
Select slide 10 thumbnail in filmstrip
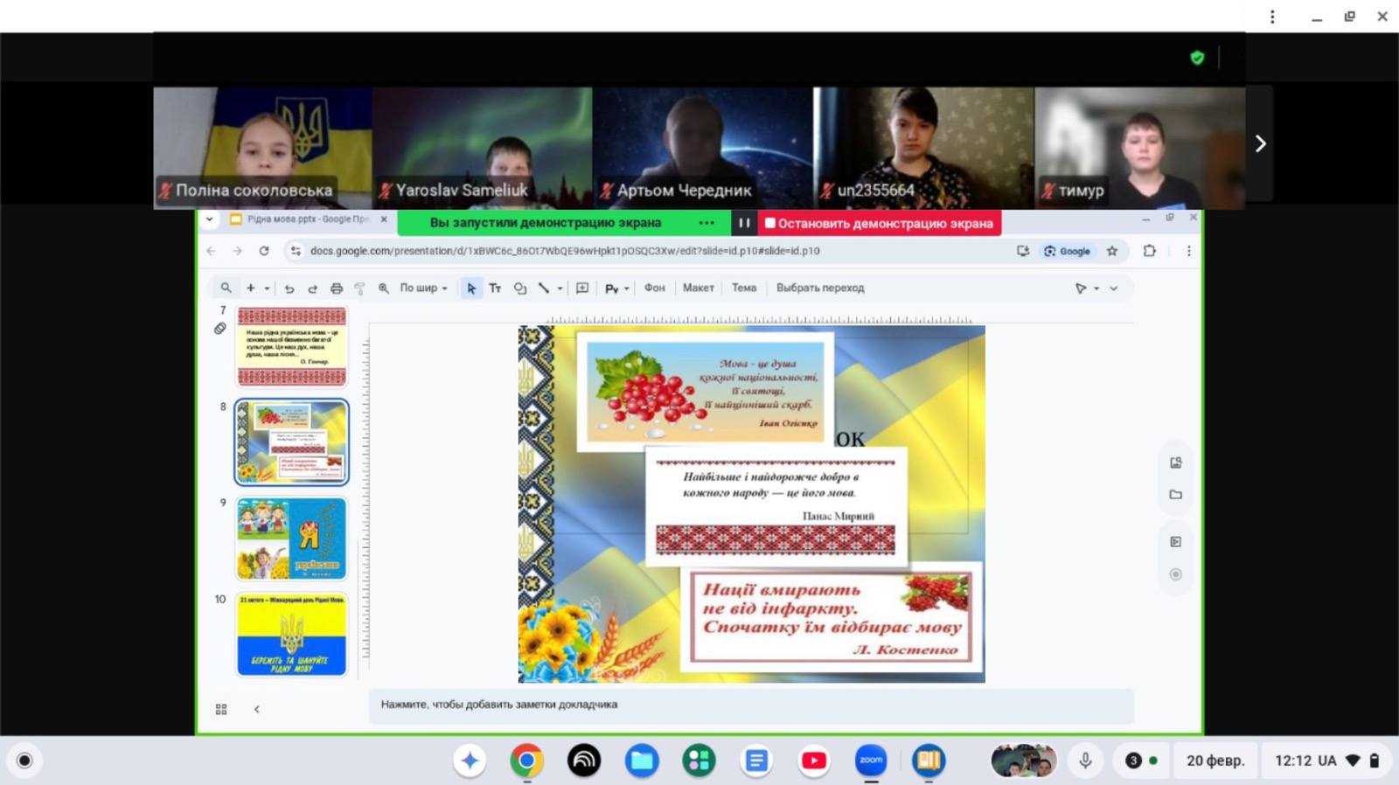click(291, 634)
